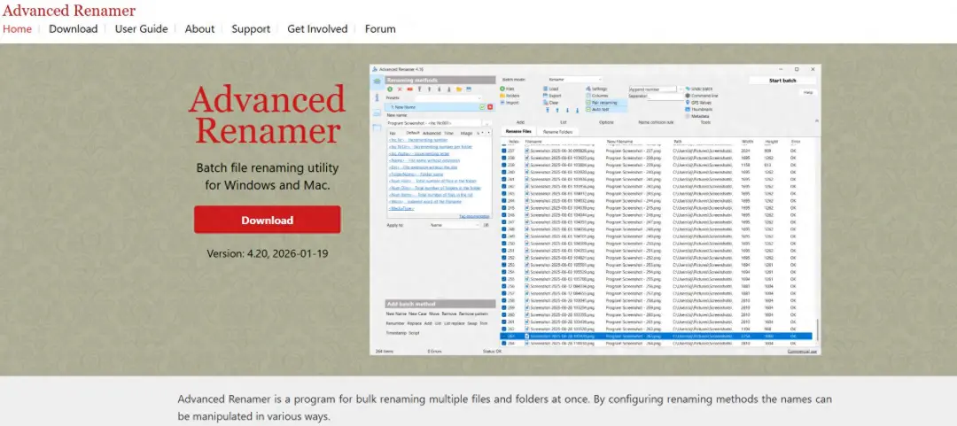Open the About page

tap(199, 28)
